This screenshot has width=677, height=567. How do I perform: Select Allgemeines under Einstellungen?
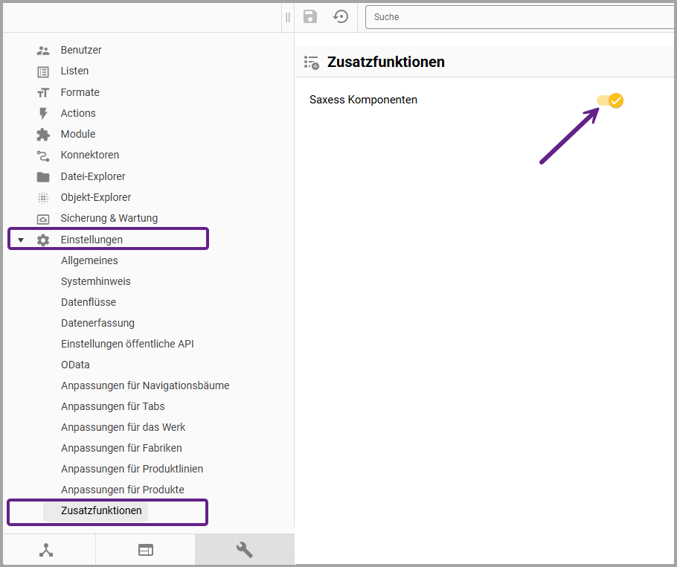[89, 260]
